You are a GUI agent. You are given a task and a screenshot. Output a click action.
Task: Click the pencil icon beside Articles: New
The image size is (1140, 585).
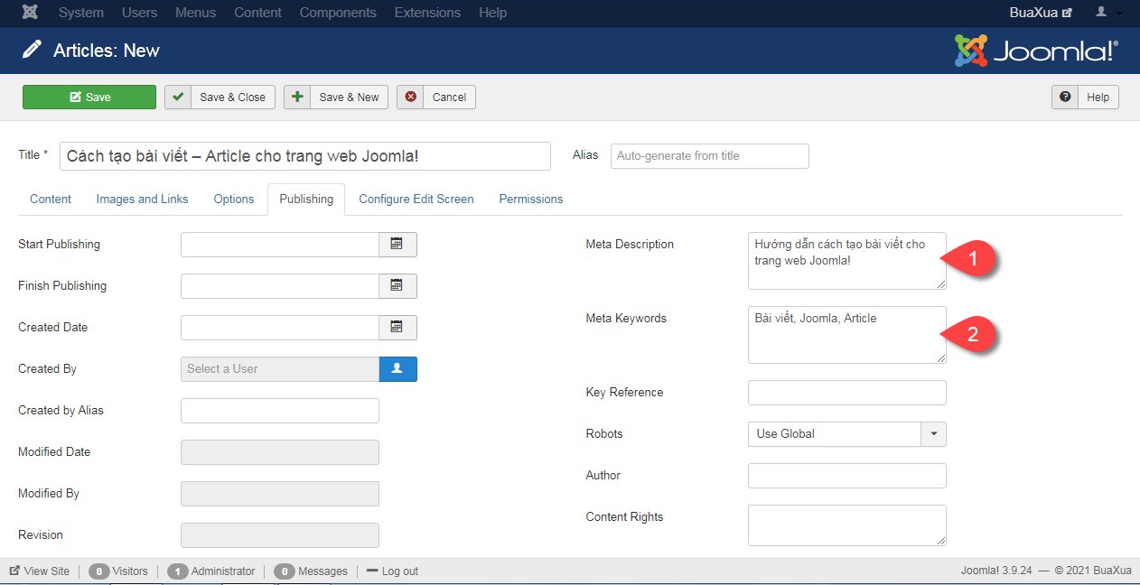tap(33, 51)
